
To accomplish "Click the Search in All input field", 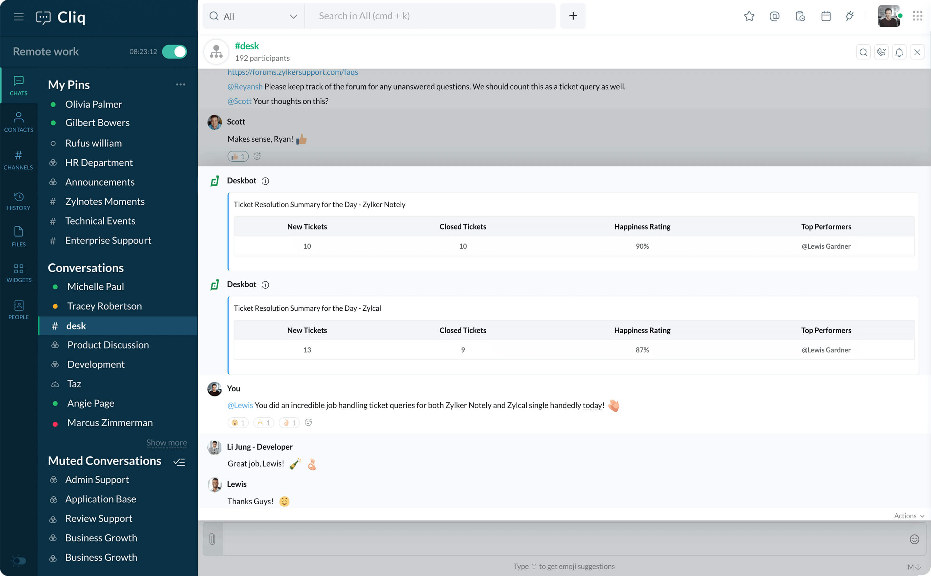I will click(430, 16).
